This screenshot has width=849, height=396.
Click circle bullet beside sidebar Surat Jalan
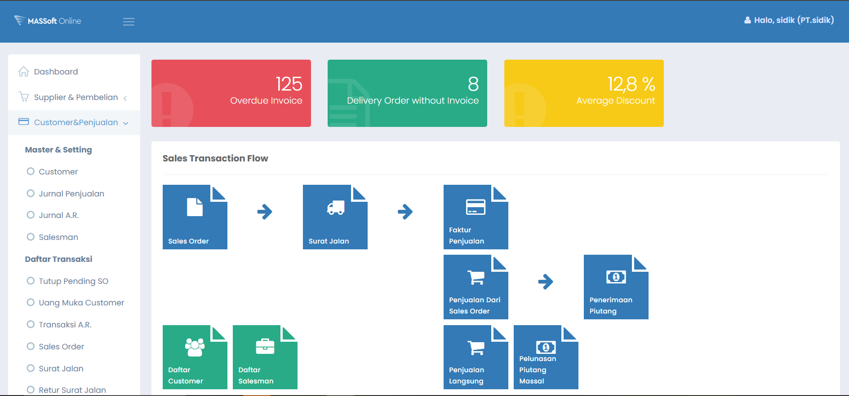pos(31,368)
